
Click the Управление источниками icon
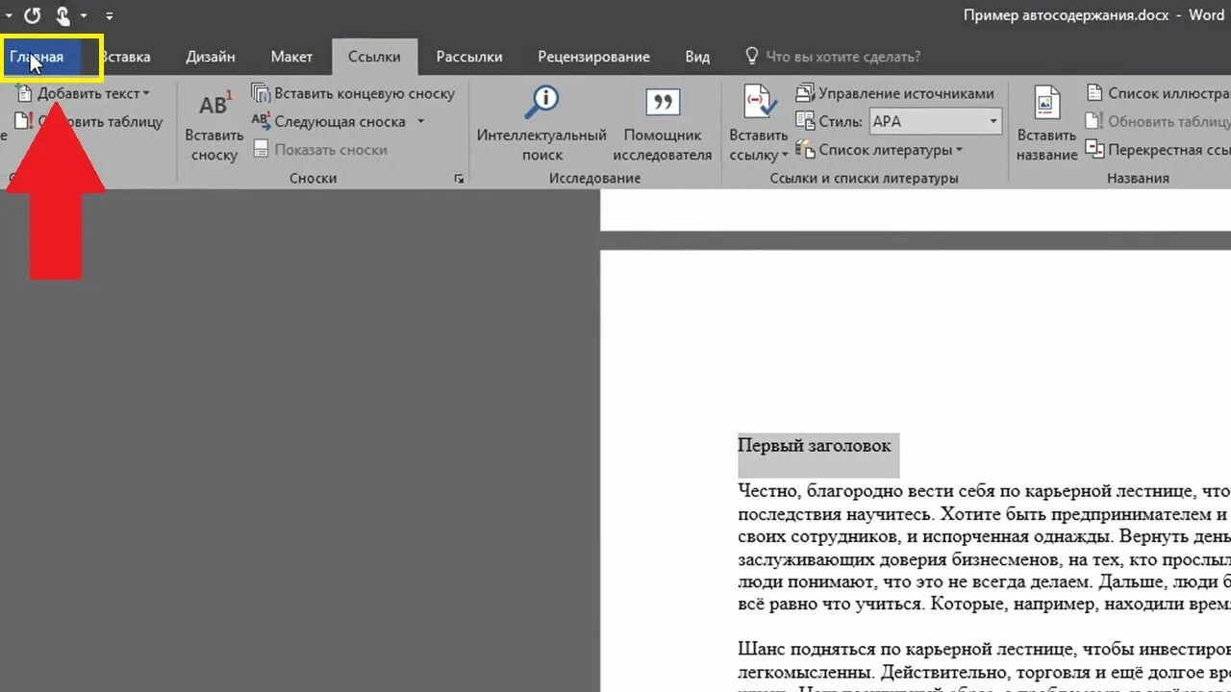coord(805,93)
